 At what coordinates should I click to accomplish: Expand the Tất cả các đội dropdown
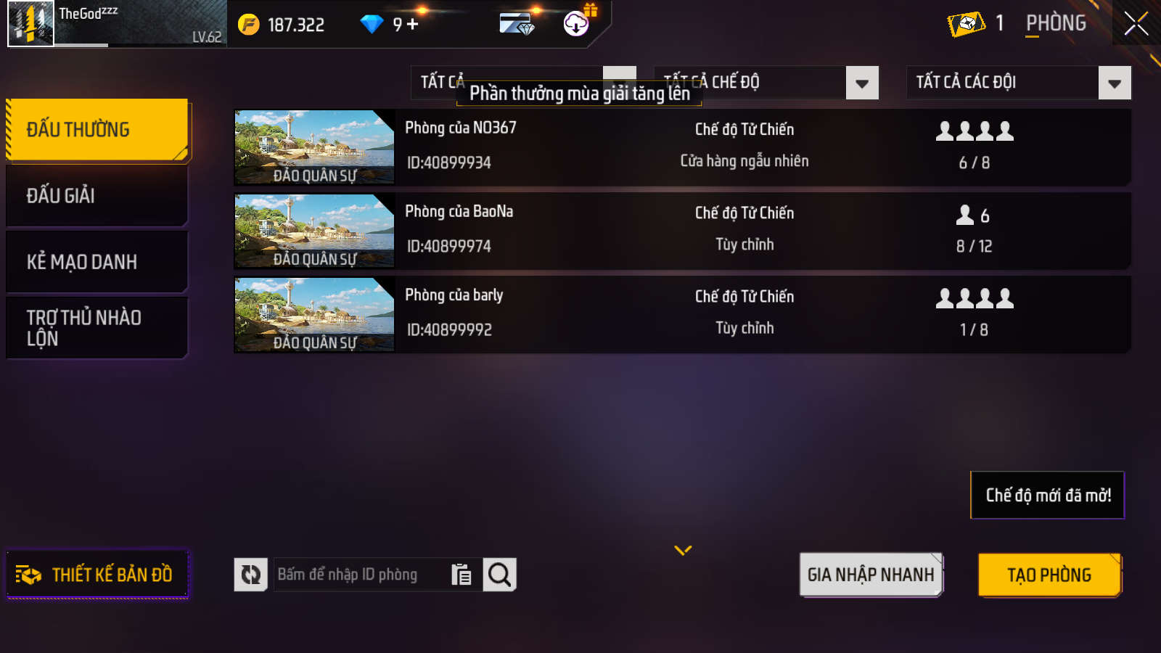1115,83
